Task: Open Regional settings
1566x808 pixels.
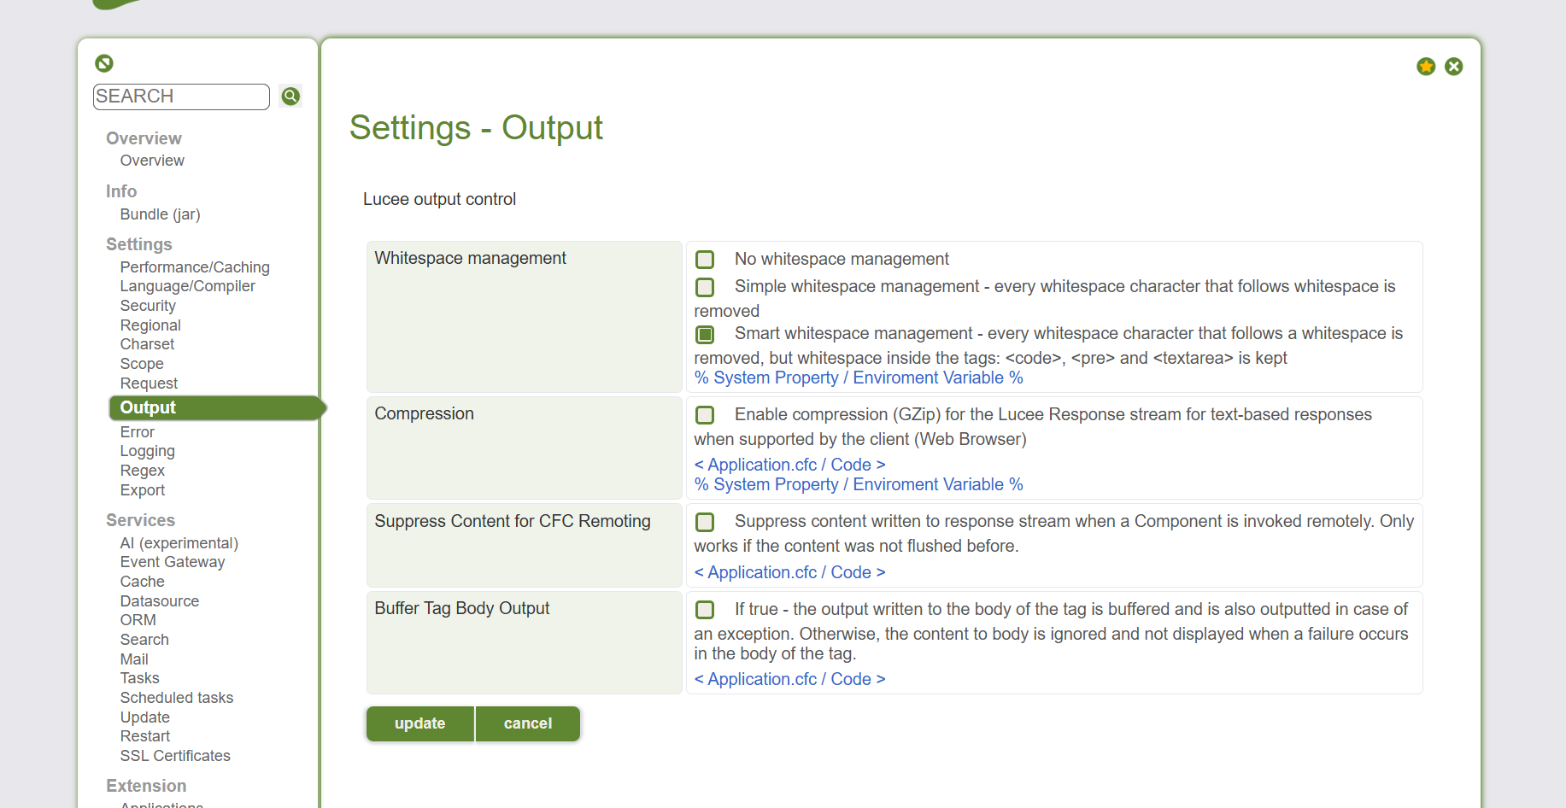Action: point(150,325)
